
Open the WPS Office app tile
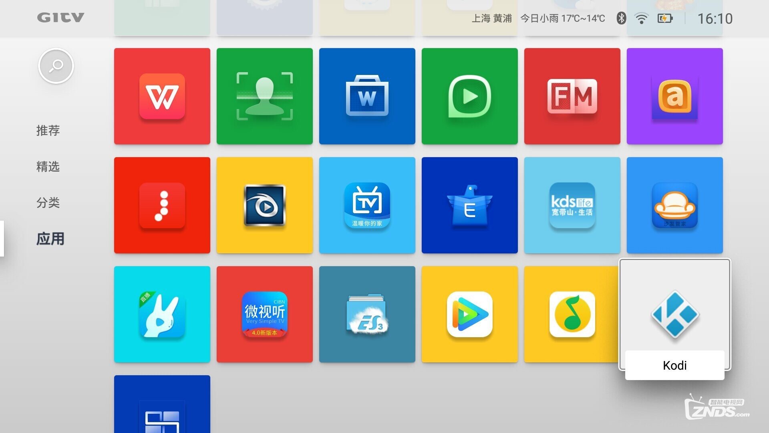pyautogui.click(x=162, y=96)
